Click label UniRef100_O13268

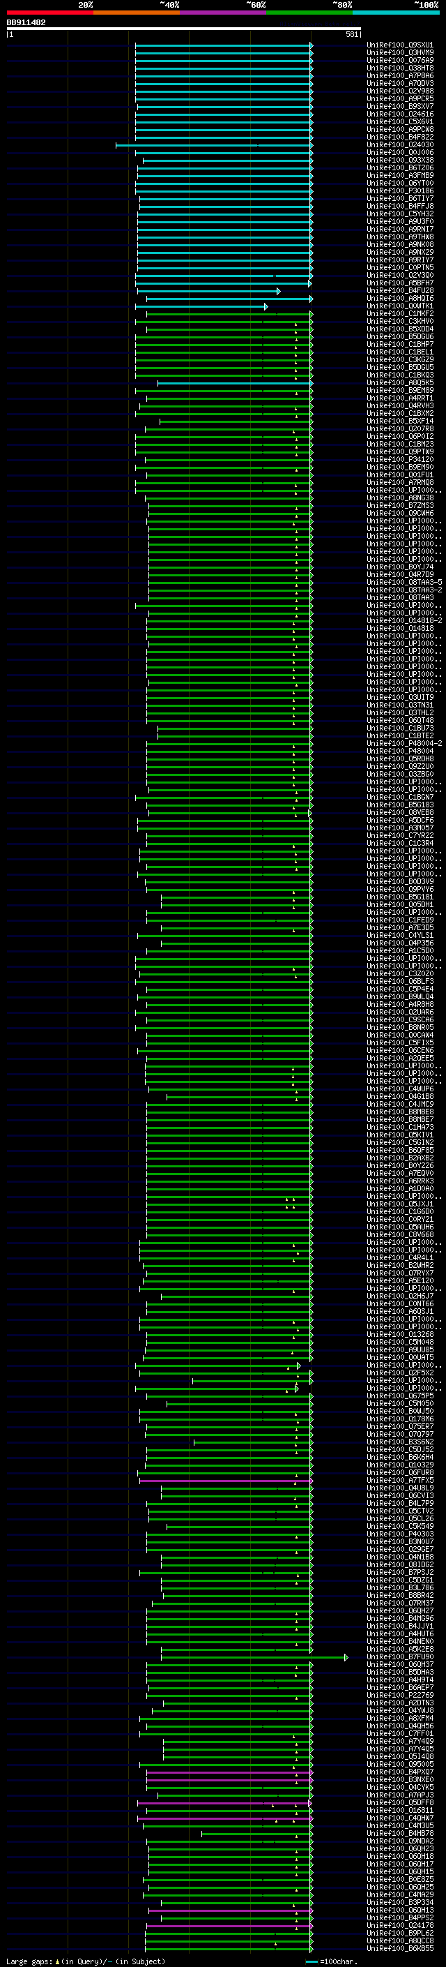[400, 1335]
